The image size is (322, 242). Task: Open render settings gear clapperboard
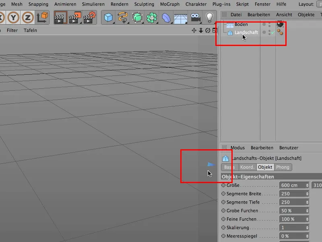pyautogui.click(x=89, y=17)
